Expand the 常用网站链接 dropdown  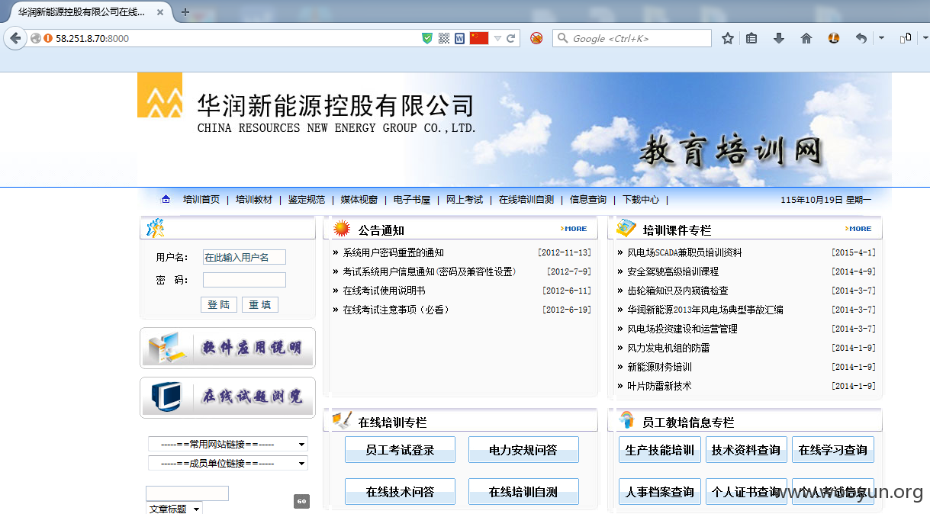click(x=228, y=444)
